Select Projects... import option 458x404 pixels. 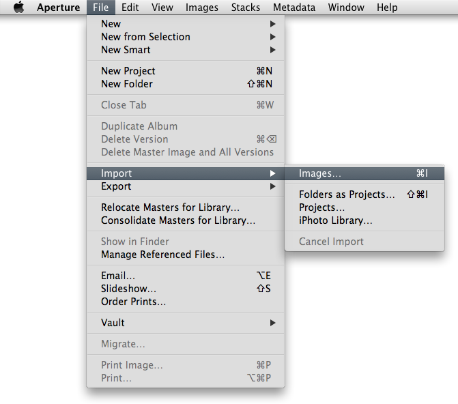tap(321, 207)
